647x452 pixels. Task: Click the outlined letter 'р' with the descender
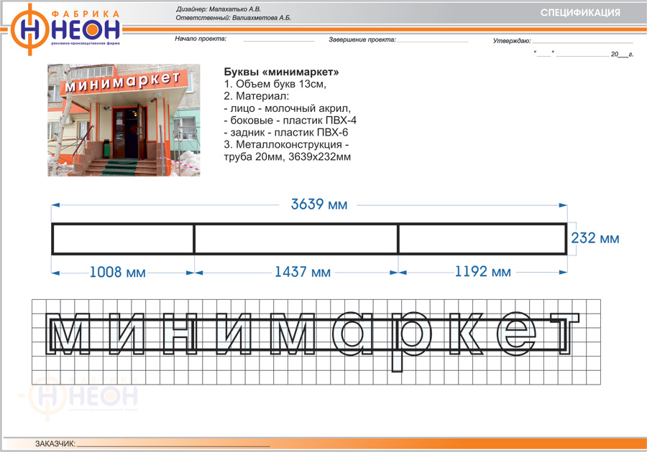[x=410, y=341]
